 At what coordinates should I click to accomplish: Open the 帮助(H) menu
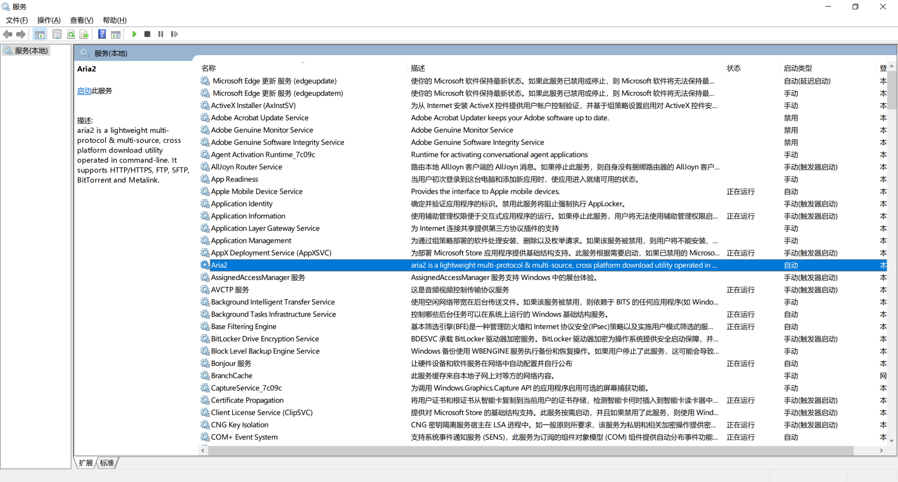[x=115, y=20]
